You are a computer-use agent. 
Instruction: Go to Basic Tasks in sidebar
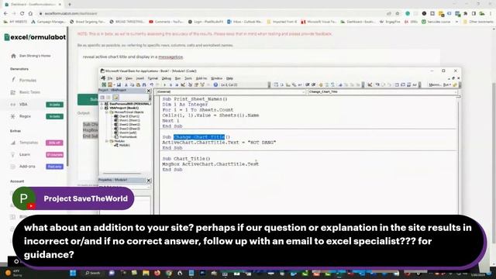coord(29,92)
